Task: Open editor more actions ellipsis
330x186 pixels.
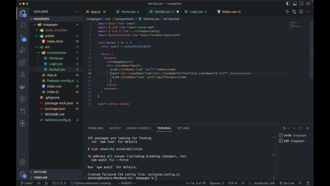Action: 307,12
